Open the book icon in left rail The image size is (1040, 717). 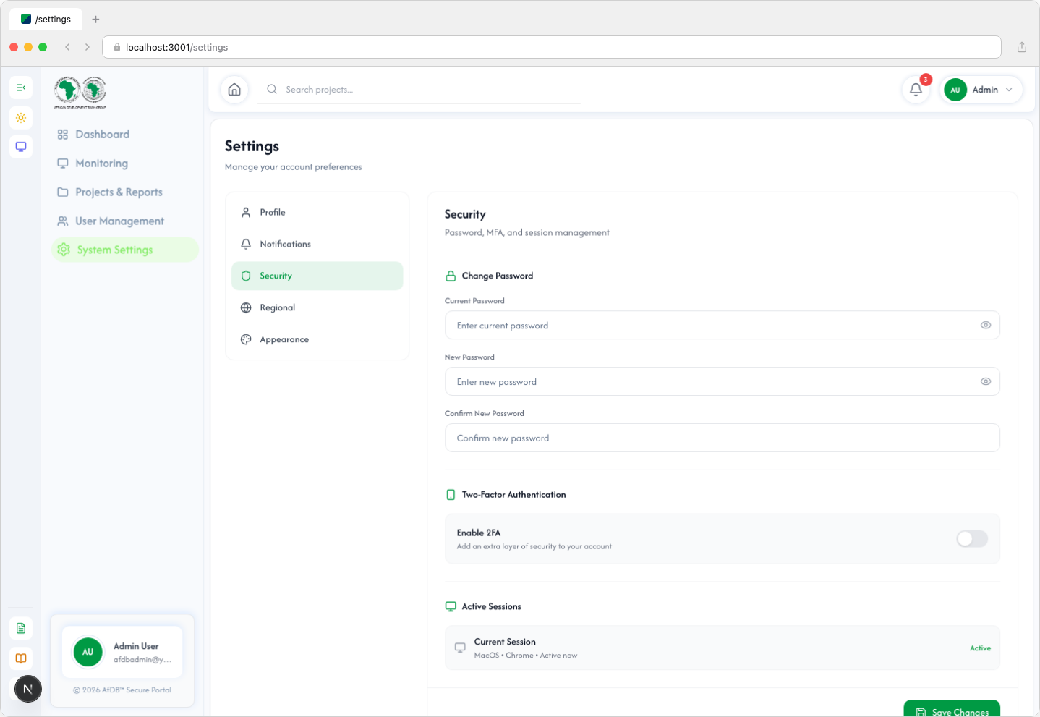tap(21, 658)
